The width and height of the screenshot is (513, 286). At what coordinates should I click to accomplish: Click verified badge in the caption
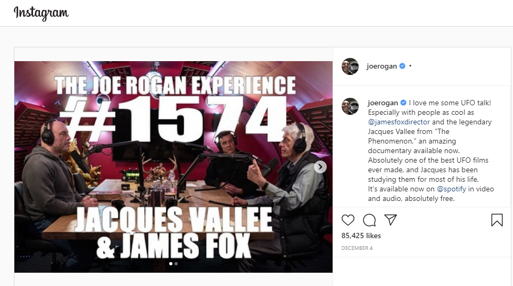click(403, 103)
